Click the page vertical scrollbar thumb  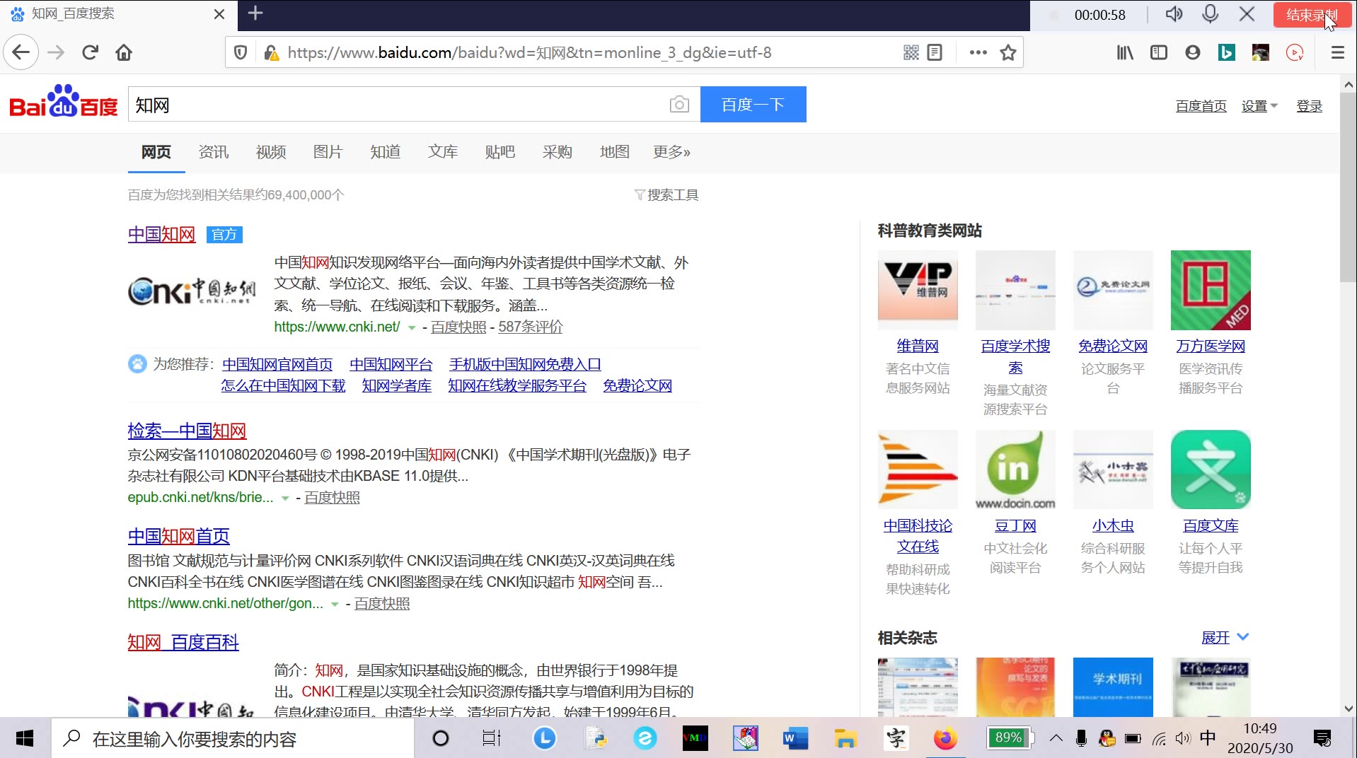(x=1348, y=187)
